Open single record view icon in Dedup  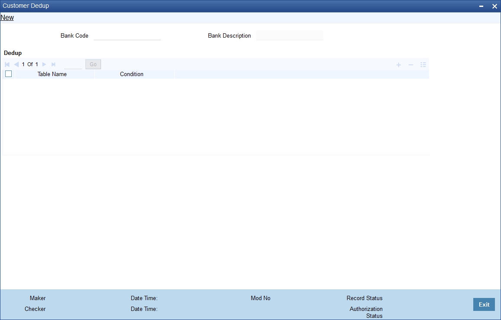click(423, 65)
